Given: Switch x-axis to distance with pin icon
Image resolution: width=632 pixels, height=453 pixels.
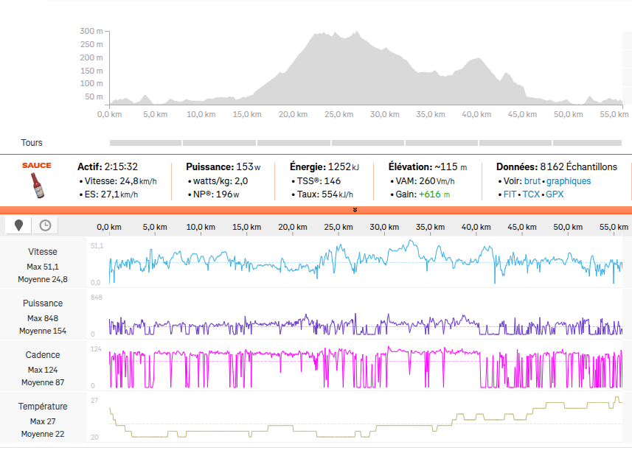Looking at the screenshot, I should [x=18, y=225].
